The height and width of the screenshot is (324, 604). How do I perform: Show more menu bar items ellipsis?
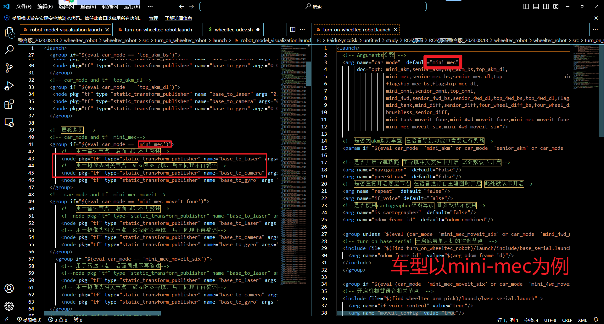tap(150, 6)
